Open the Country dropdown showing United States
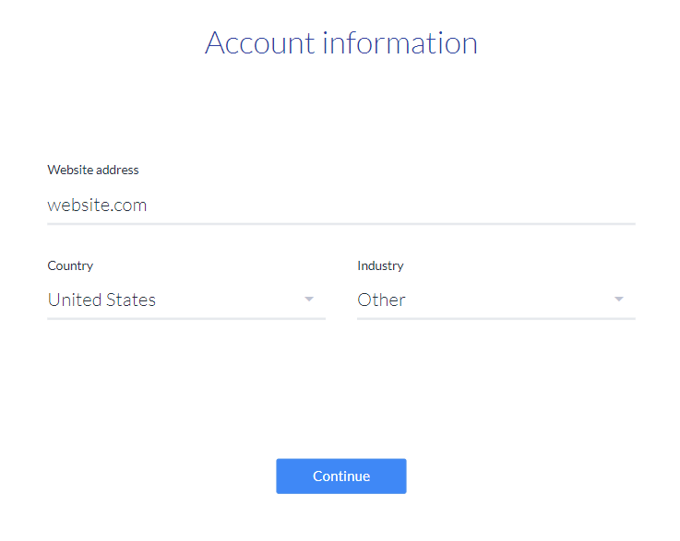The width and height of the screenshot is (680, 541). 186,300
